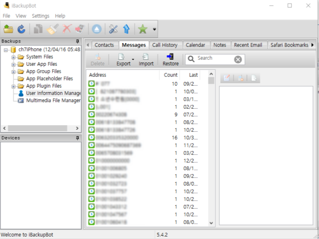Image resolution: width=319 pixels, height=239 pixels.
Task: Open the View menu
Action: point(21,16)
